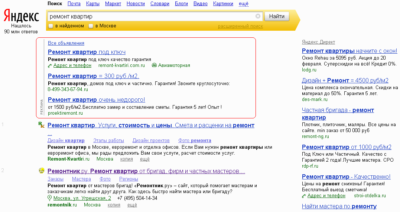Click the rdp-rf.ru URL text
Image resolution: width=400 pixels, height=212 pixels.
click(x=310, y=166)
